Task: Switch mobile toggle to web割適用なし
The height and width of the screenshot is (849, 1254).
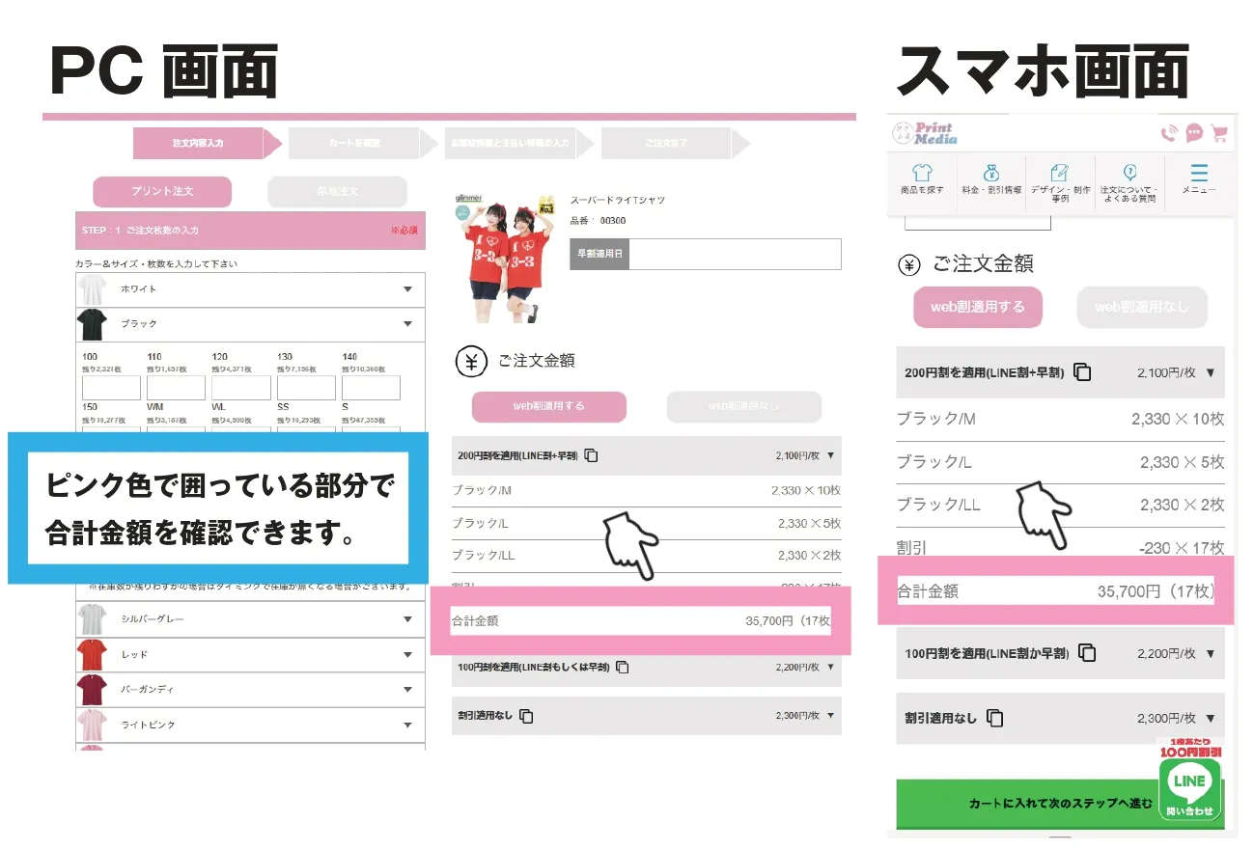Action: (x=1142, y=308)
